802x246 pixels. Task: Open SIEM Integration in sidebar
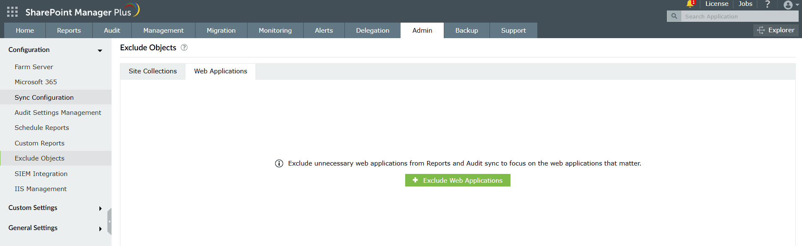click(56, 174)
